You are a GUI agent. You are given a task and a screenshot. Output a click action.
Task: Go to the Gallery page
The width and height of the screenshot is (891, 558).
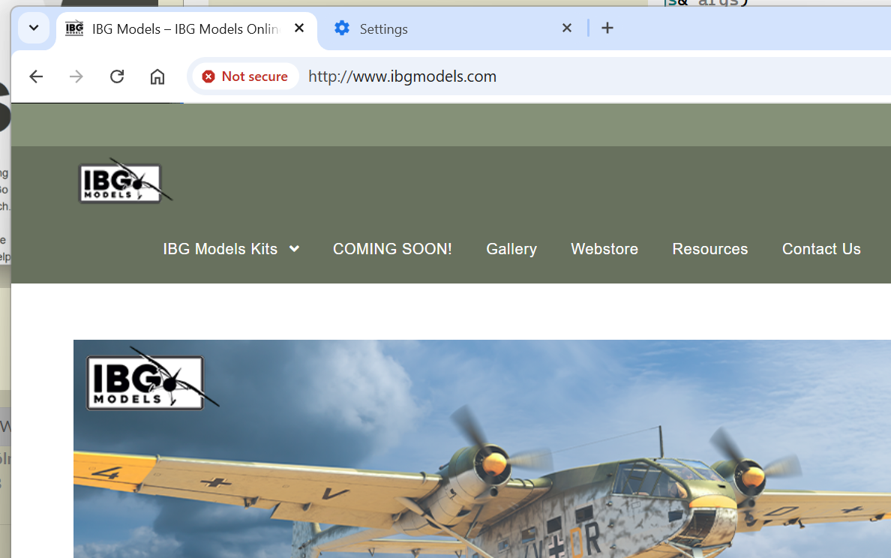coord(511,249)
